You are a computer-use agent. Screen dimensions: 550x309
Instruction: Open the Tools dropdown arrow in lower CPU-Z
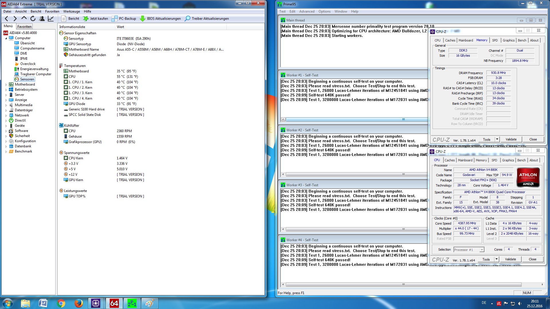coord(496,259)
